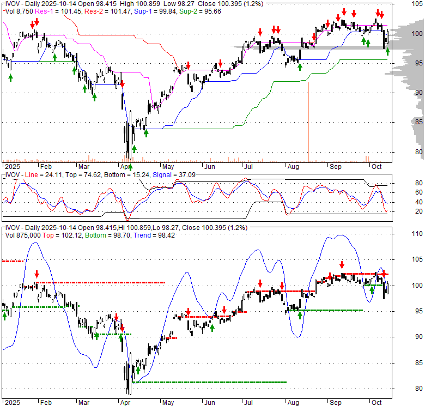Click the red down arrow above early April in the top chart

point(122,84)
